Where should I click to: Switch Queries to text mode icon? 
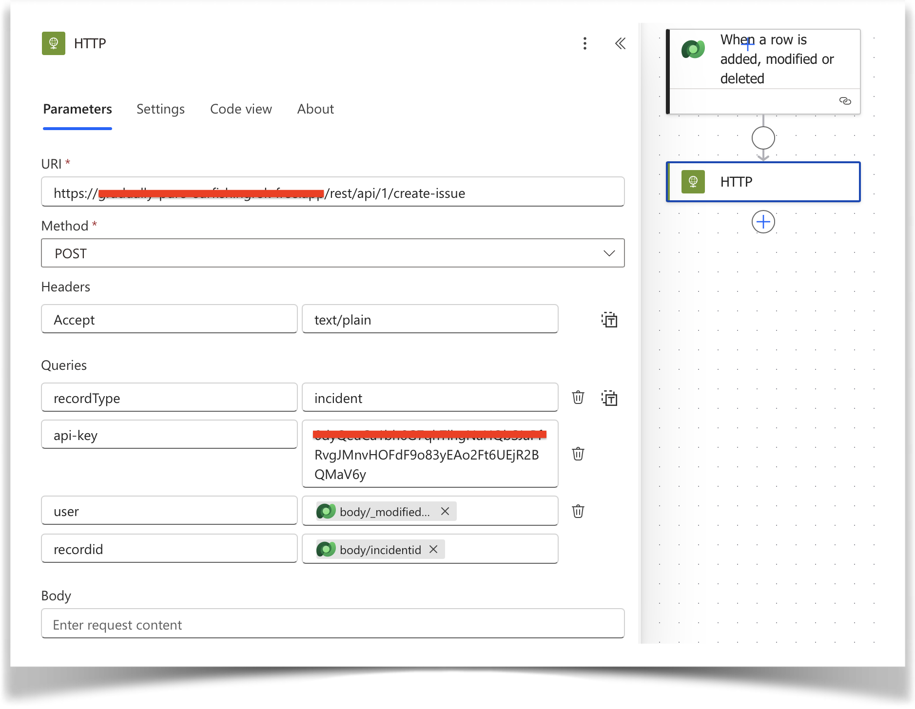(609, 398)
